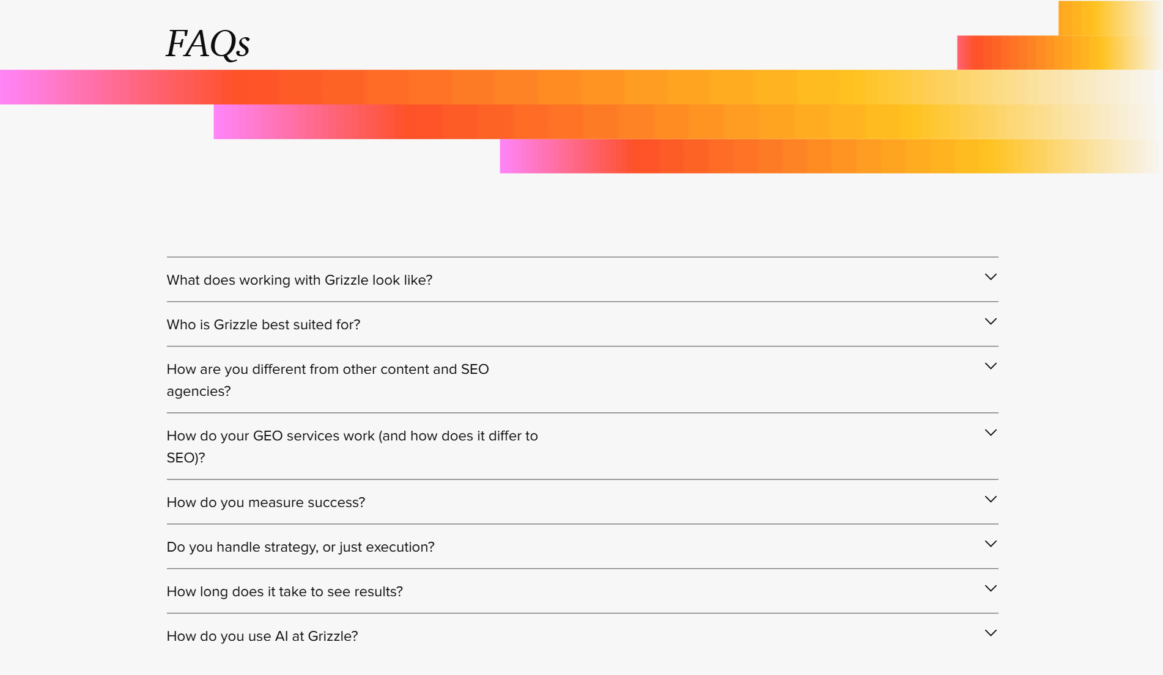Open "How do you use AI at Grizzle?" item
The width and height of the screenshot is (1163, 675).
pos(262,636)
